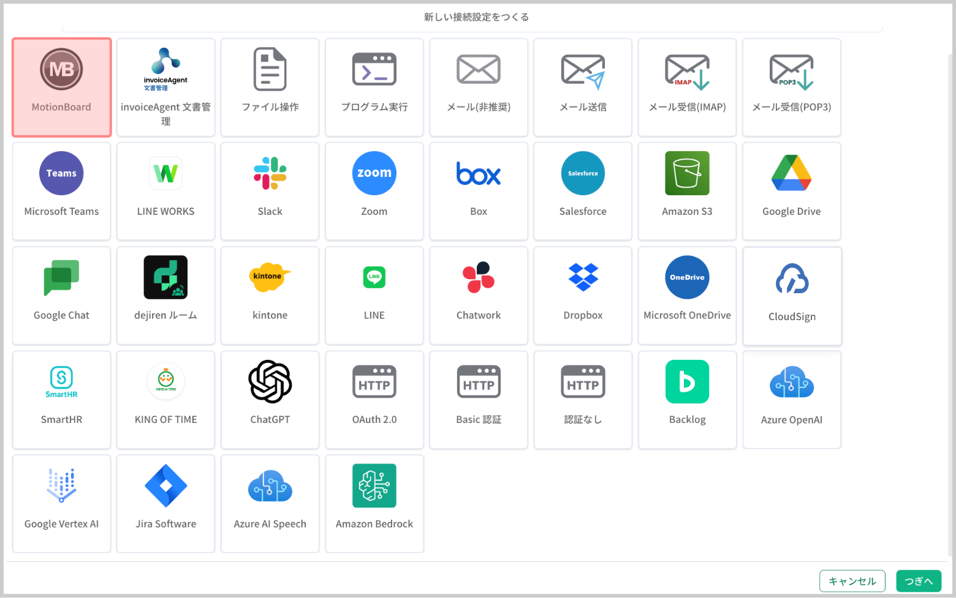Select the Salesforce connector
The height and width of the screenshot is (598, 956).
click(x=583, y=192)
